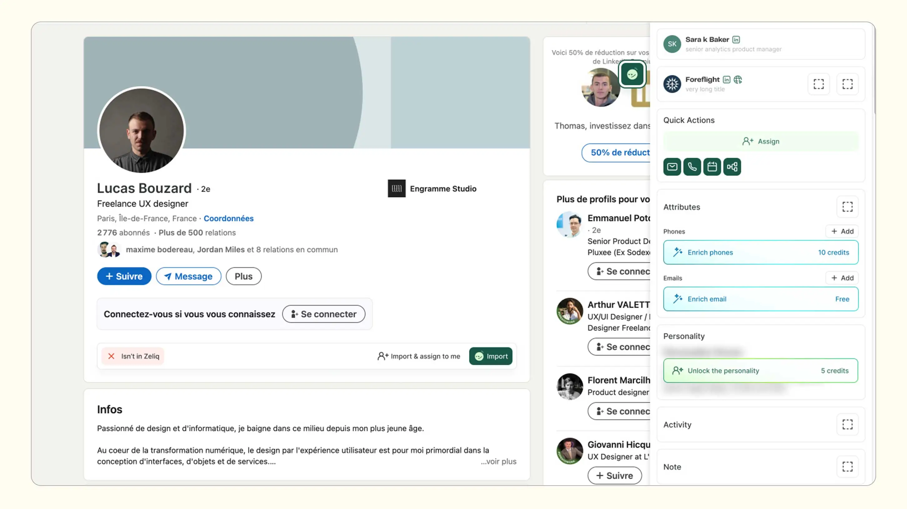Click the calendar quick action icon
The width and height of the screenshot is (907, 509).
(x=712, y=167)
